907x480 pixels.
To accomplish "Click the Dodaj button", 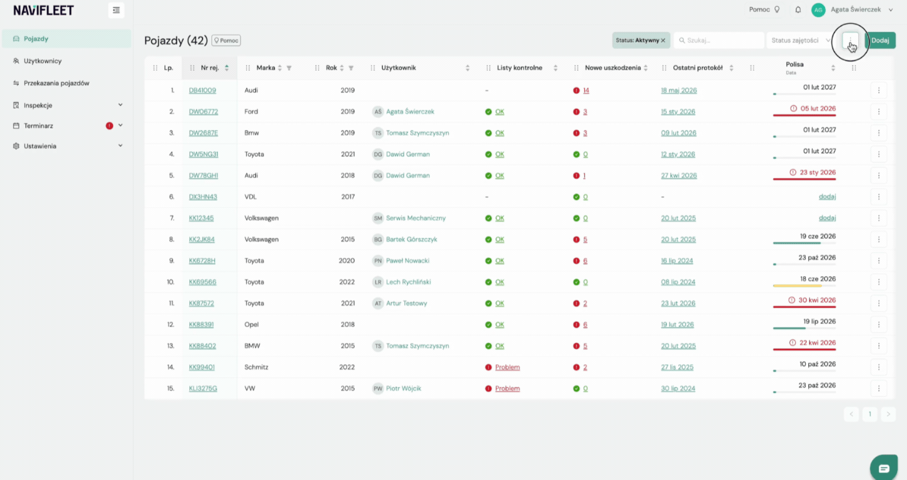I will (x=880, y=41).
